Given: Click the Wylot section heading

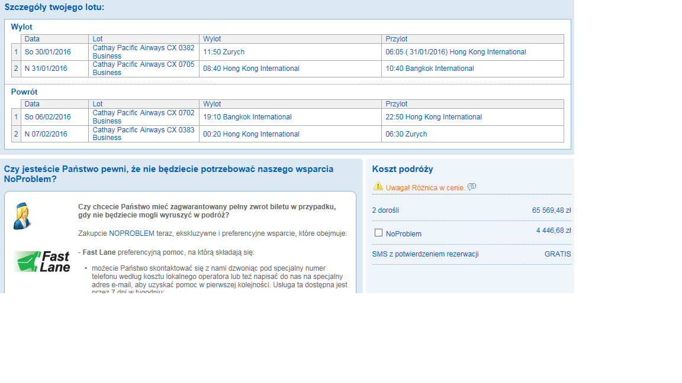Looking at the screenshot, I should pos(22,27).
